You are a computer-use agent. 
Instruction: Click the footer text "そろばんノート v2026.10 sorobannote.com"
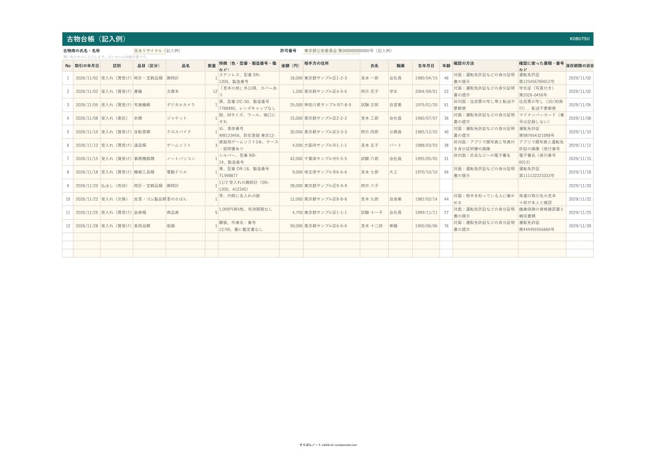[328, 445]
